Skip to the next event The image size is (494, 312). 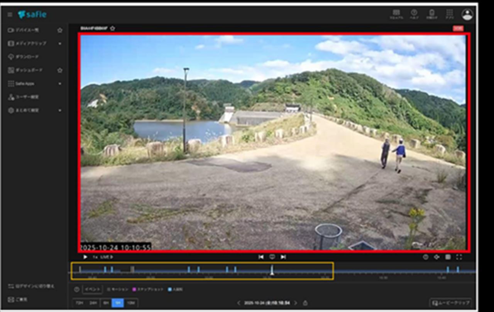tap(283, 257)
